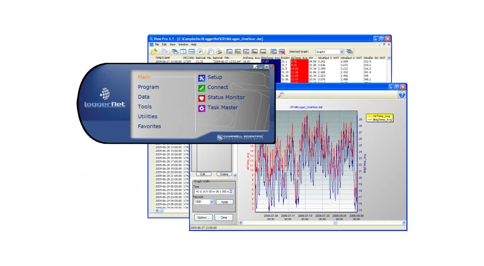This screenshot has width=484, height=266.
Task: Launch Setup from LoggerNet menu
Action: (x=215, y=77)
